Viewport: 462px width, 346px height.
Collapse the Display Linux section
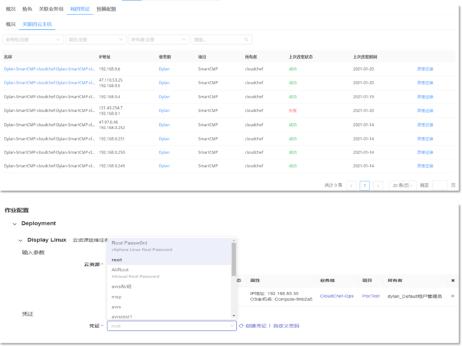coord(20,241)
